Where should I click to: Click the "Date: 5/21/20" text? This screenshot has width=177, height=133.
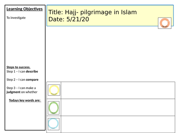pyautogui.click(x=69, y=19)
